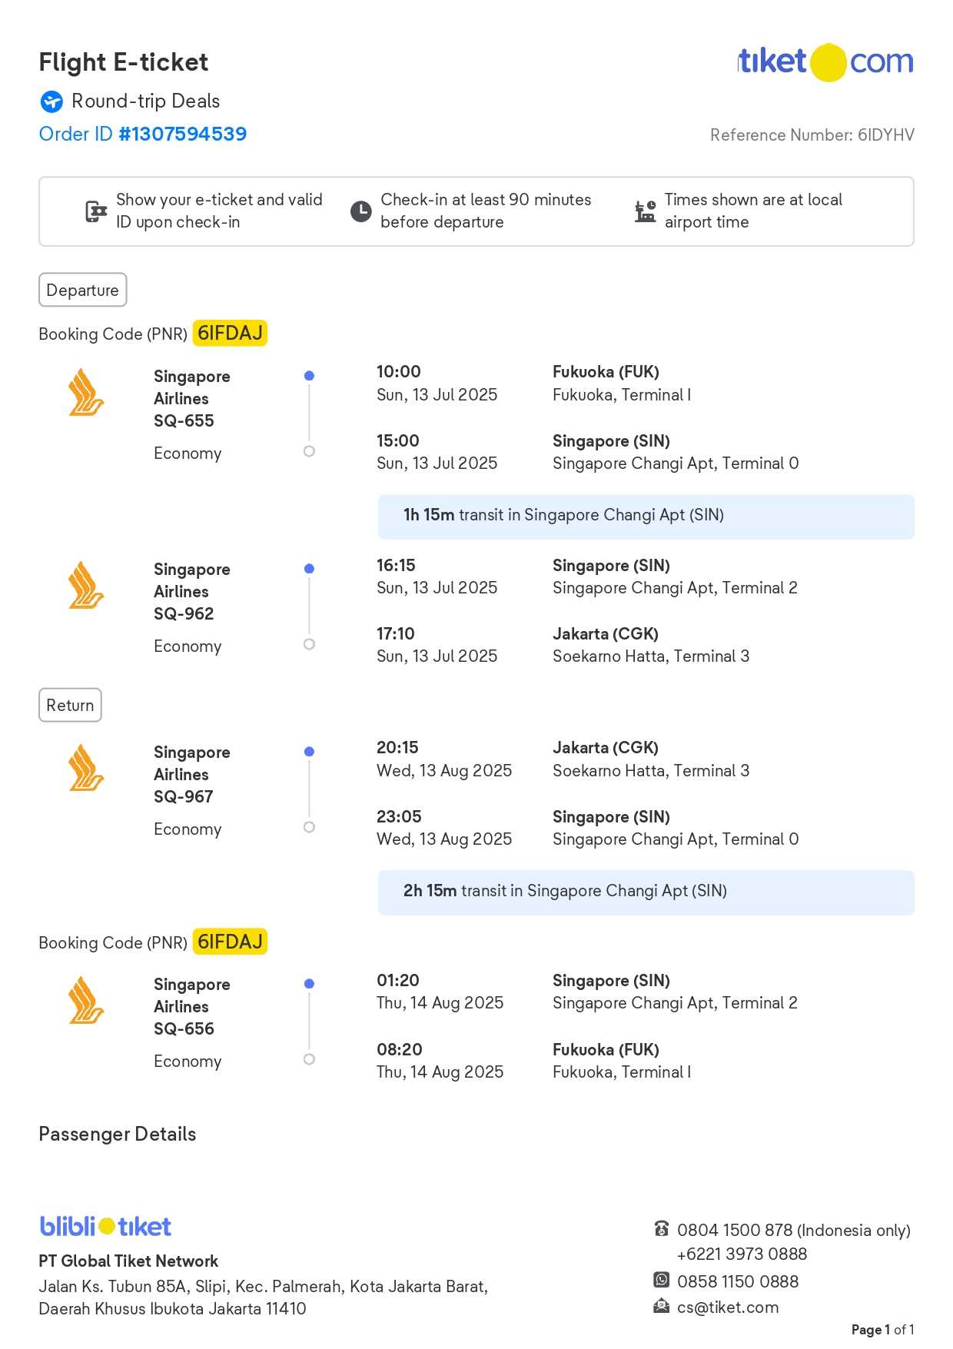Click the clock icon beside check-in notice
Screen dimensions: 953x1349
[x=360, y=211]
